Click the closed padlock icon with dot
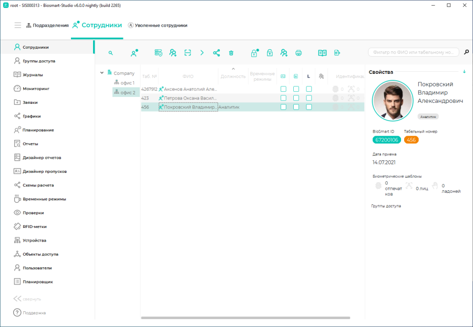 [x=254, y=53]
